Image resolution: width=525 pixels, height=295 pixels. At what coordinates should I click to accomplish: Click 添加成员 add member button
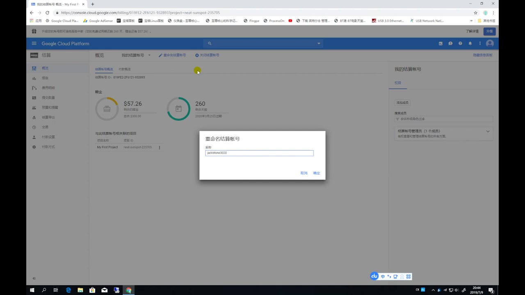[402, 102]
